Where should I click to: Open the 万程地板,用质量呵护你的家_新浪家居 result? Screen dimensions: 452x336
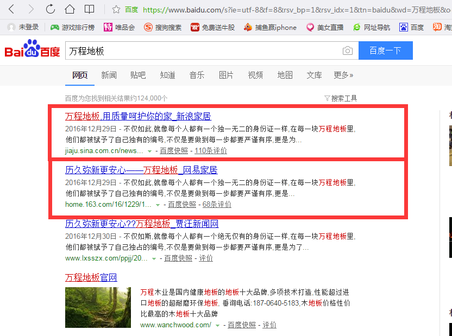tap(138, 116)
